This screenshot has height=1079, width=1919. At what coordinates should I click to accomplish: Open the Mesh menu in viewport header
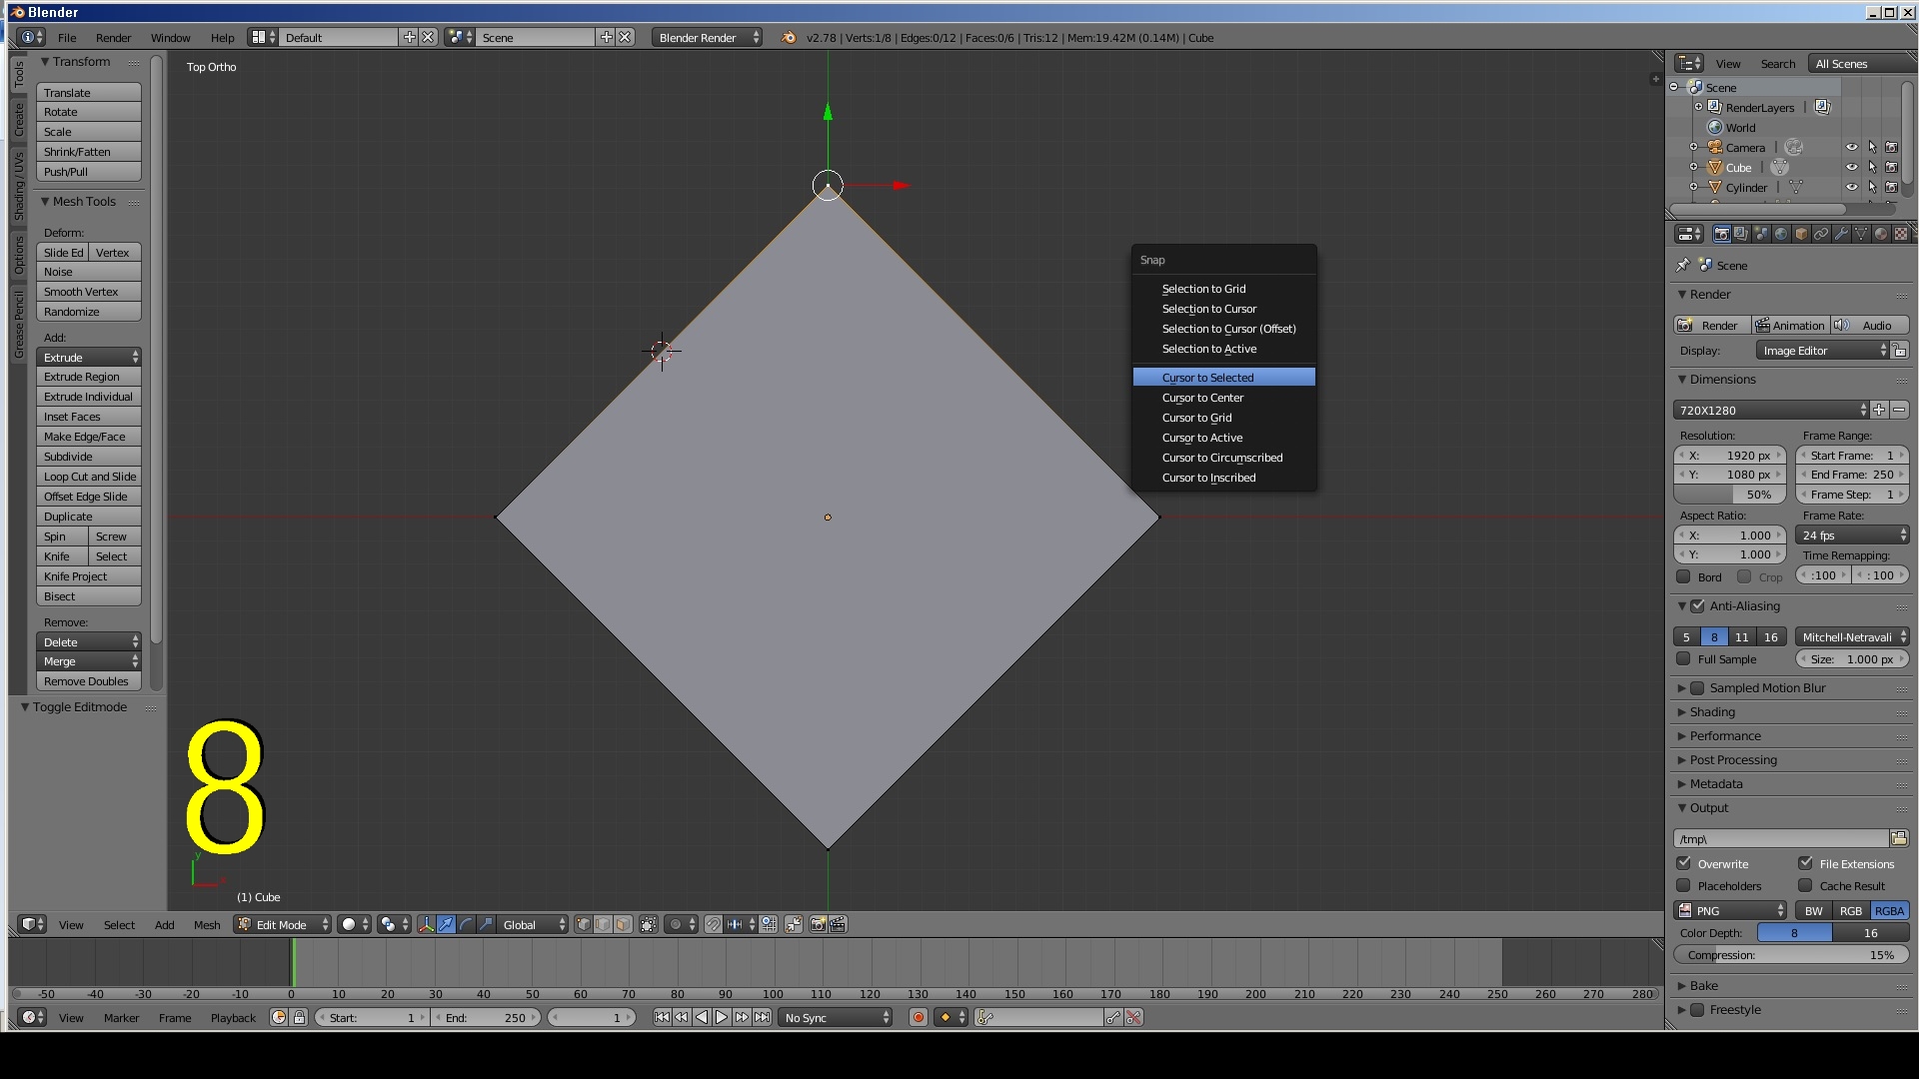coord(207,925)
